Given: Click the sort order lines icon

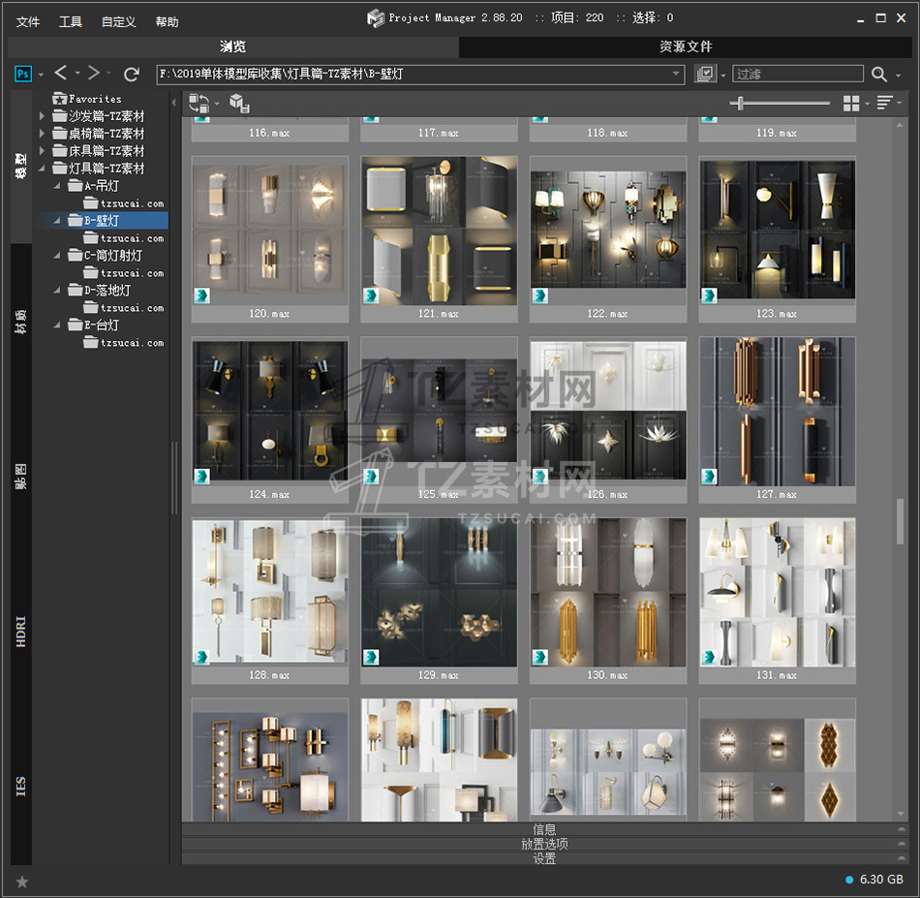Looking at the screenshot, I should pos(886,104).
